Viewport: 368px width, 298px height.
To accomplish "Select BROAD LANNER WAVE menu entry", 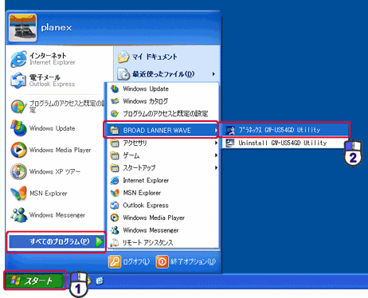I will point(163,131).
